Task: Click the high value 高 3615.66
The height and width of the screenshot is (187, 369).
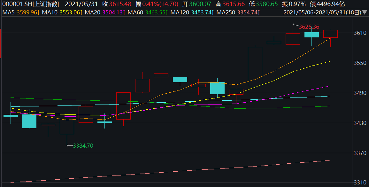Action: tap(230, 4)
